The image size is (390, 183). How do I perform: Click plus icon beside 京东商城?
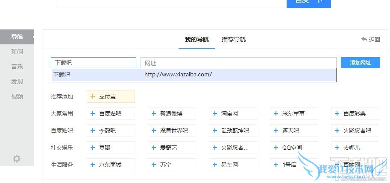(x=93, y=165)
